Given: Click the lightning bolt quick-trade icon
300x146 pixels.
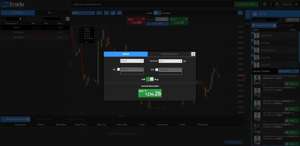Looking at the screenshot, I should [x=271, y=4].
